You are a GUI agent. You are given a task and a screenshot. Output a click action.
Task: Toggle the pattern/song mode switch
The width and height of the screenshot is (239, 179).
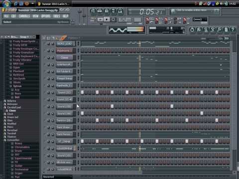93,19
